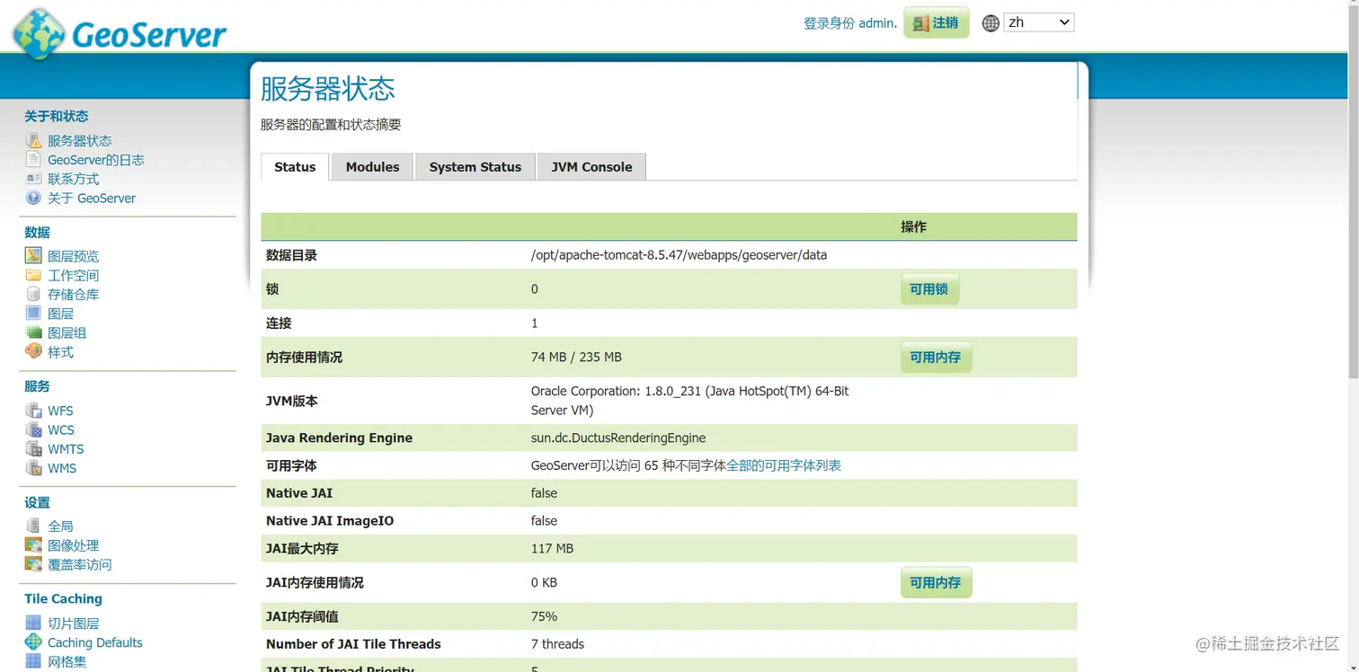This screenshot has height=672, width=1359.
Task: Click the Caching Defaults globe icon
Action: pyautogui.click(x=33, y=641)
